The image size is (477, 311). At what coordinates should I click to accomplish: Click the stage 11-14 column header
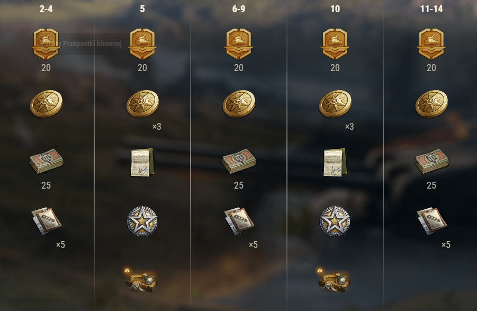coord(431,9)
